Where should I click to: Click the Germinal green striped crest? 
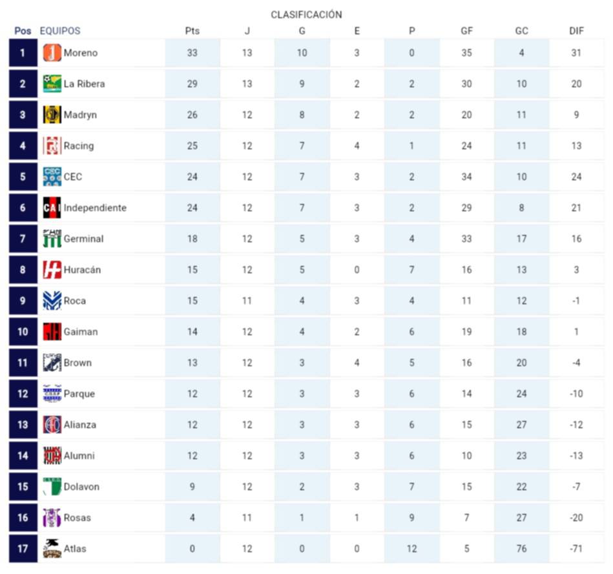point(52,239)
